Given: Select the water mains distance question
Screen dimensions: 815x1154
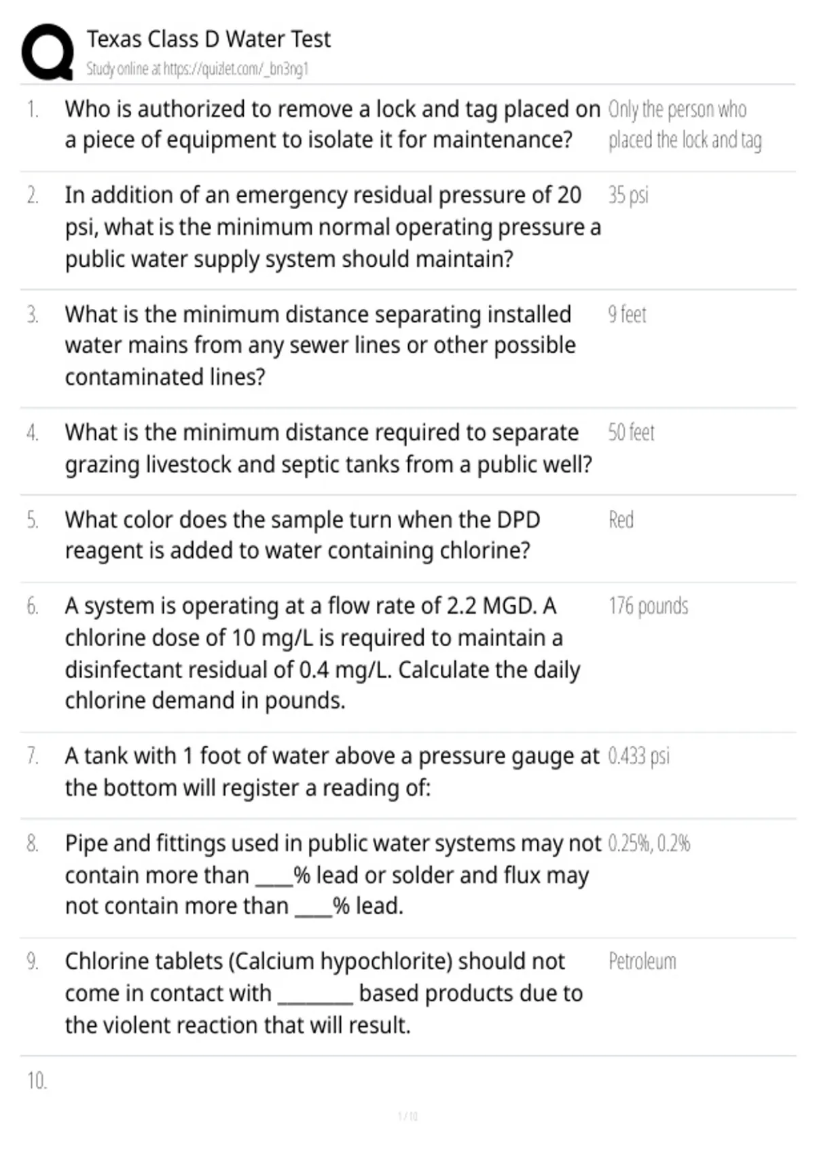Looking at the screenshot, I should 319,346.
